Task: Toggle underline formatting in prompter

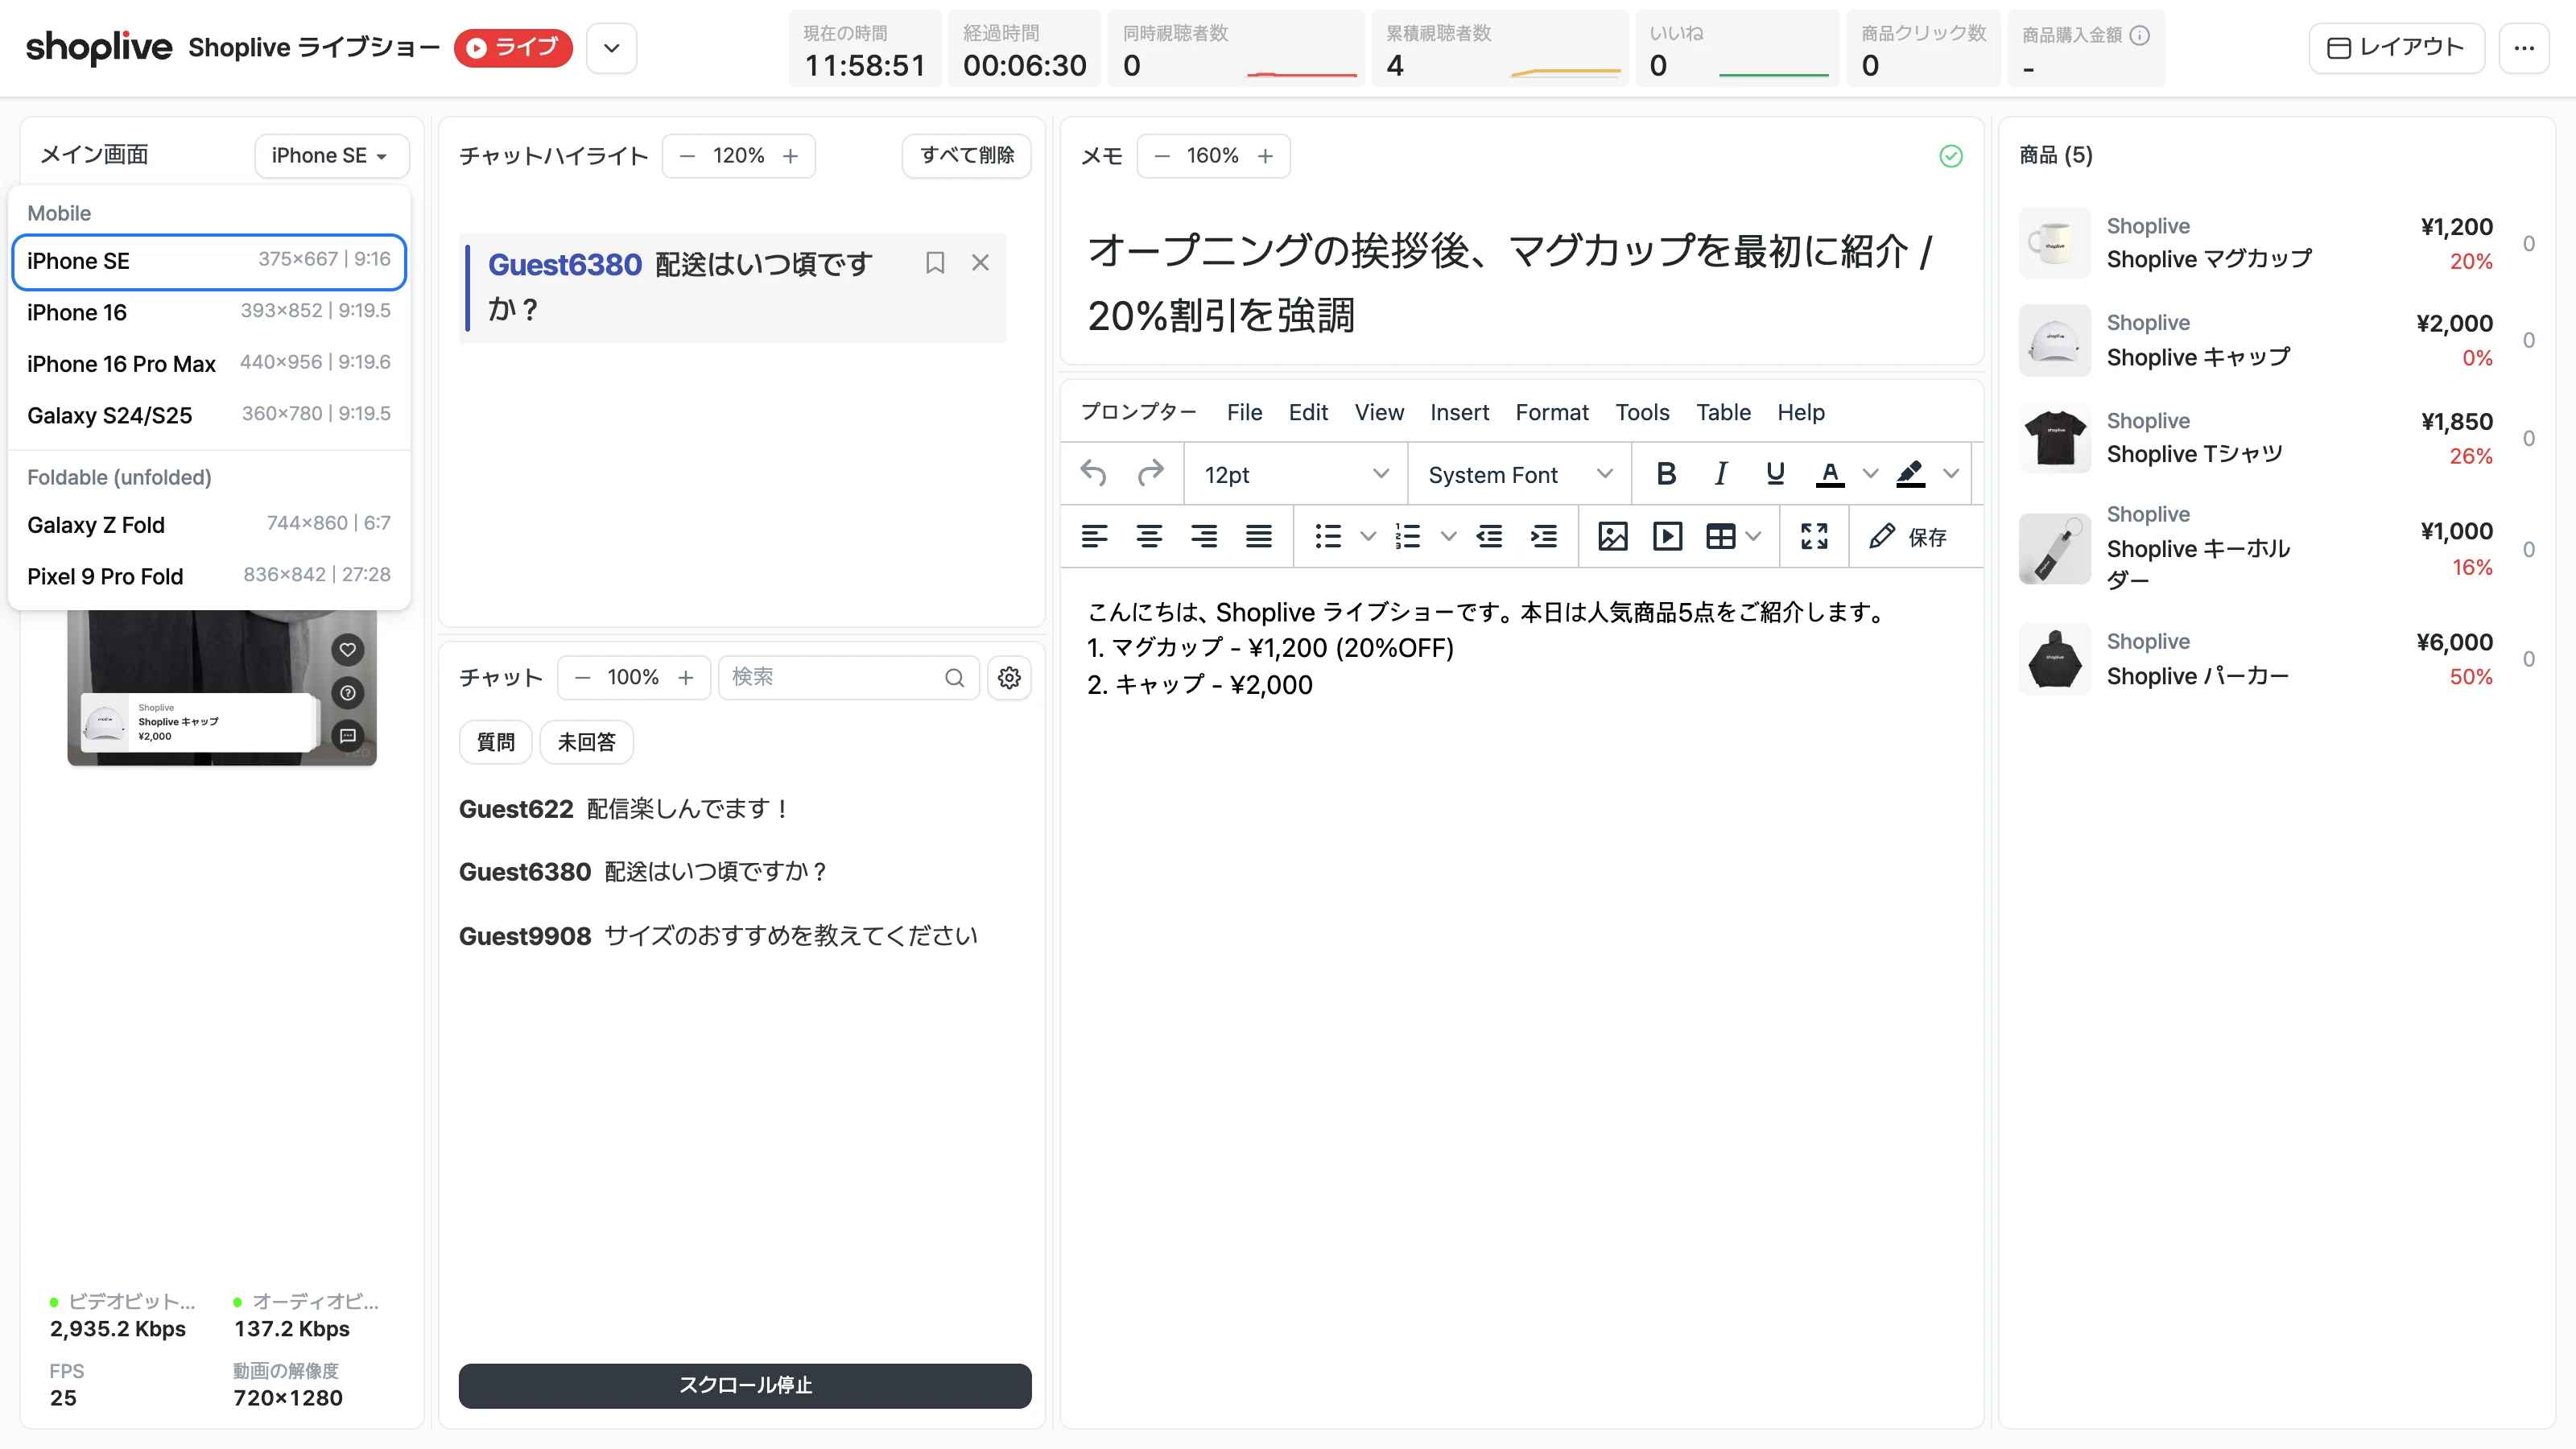Action: (1775, 474)
